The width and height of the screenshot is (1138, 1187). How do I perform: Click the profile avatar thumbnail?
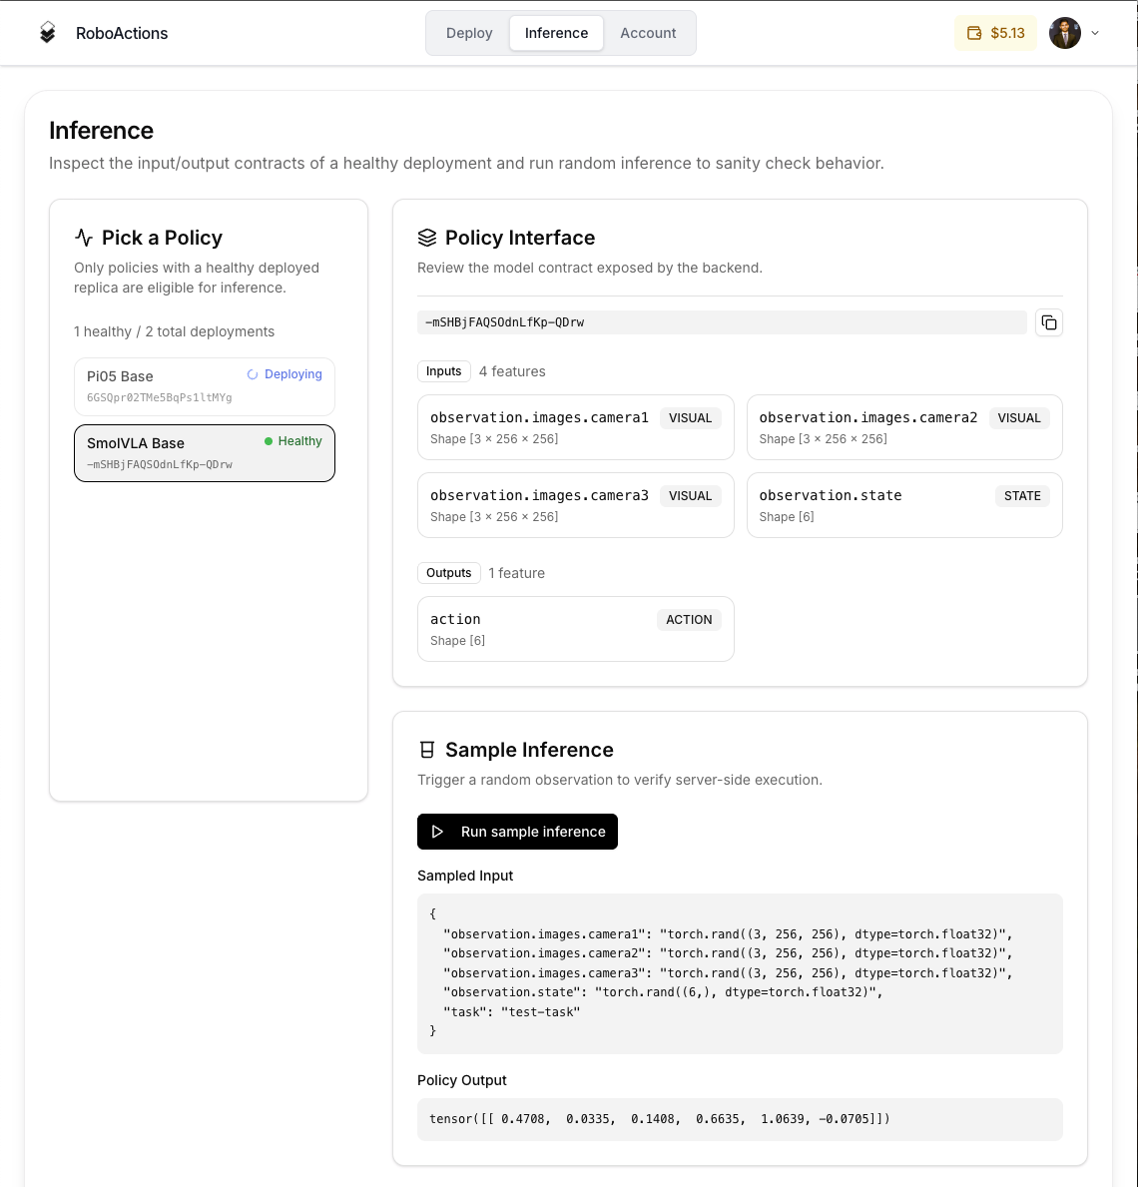point(1065,32)
